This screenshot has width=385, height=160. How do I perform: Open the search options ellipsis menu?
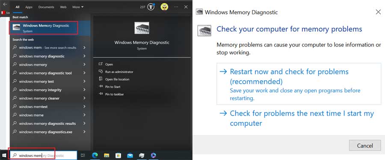coord(176,7)
